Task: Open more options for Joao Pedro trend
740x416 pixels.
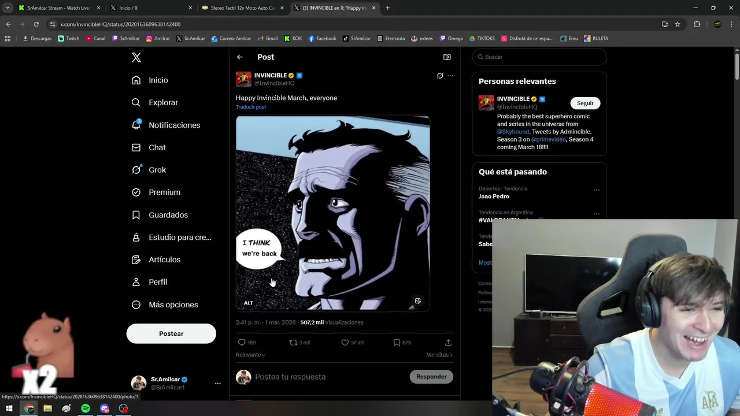Action: (x=597, y=190)
